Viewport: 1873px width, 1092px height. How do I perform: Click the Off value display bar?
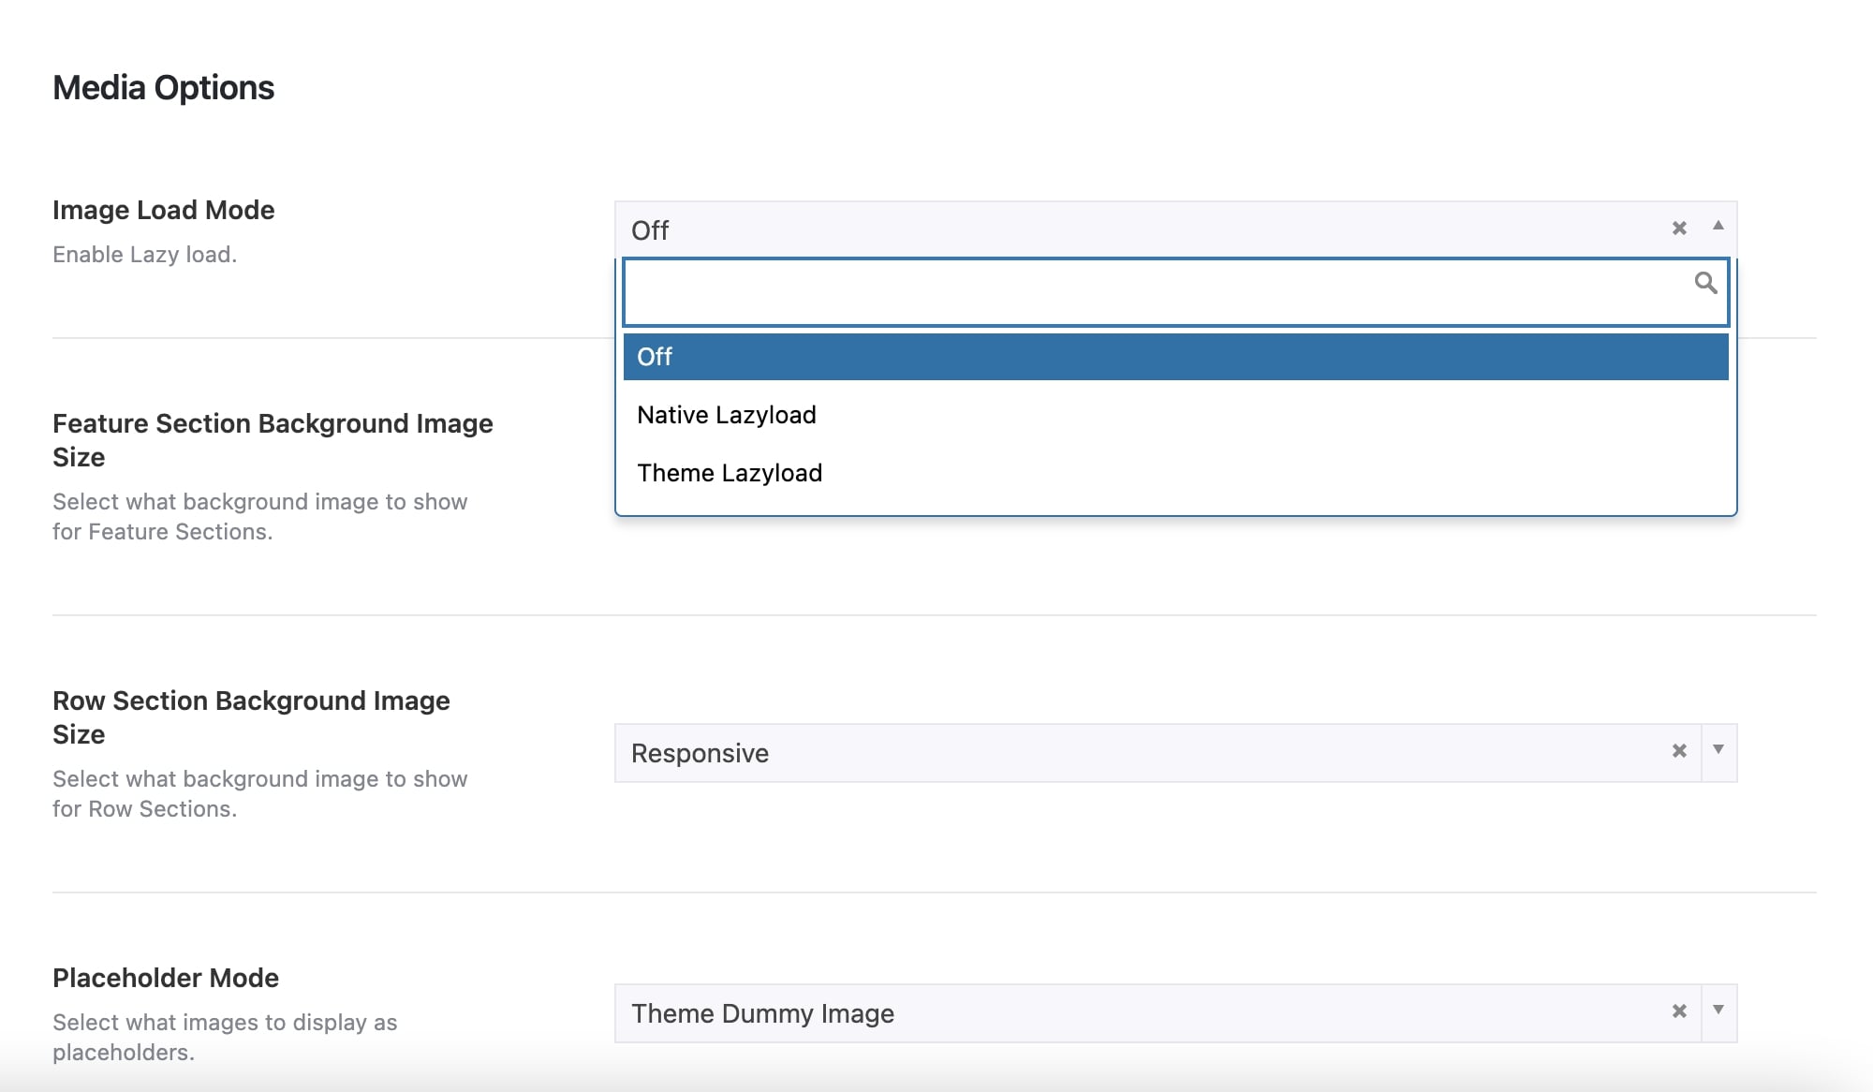(1030, 229)
